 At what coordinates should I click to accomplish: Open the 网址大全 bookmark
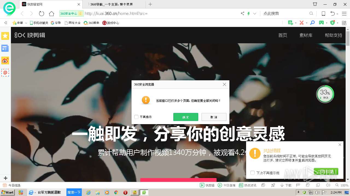[73, 23]
